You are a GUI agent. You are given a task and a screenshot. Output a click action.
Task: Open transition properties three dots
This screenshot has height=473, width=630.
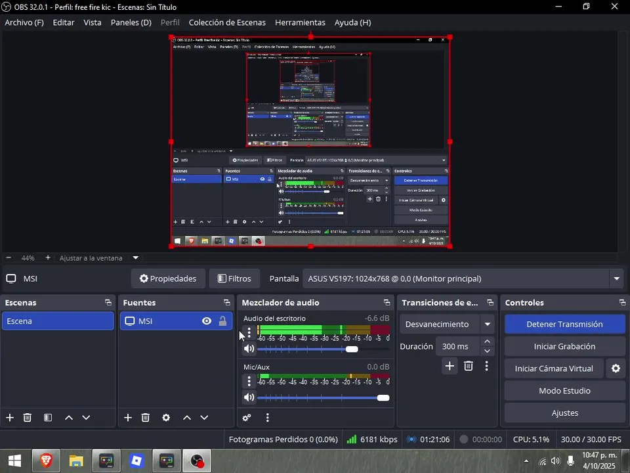coord(486,366)
